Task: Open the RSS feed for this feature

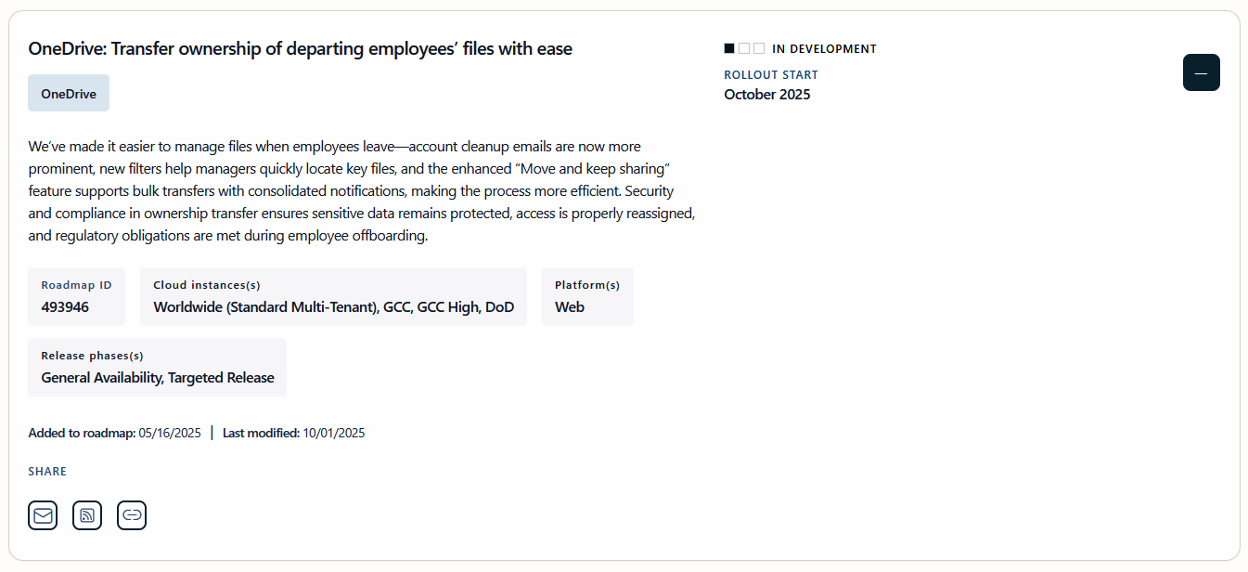Action: pos(87,515)
